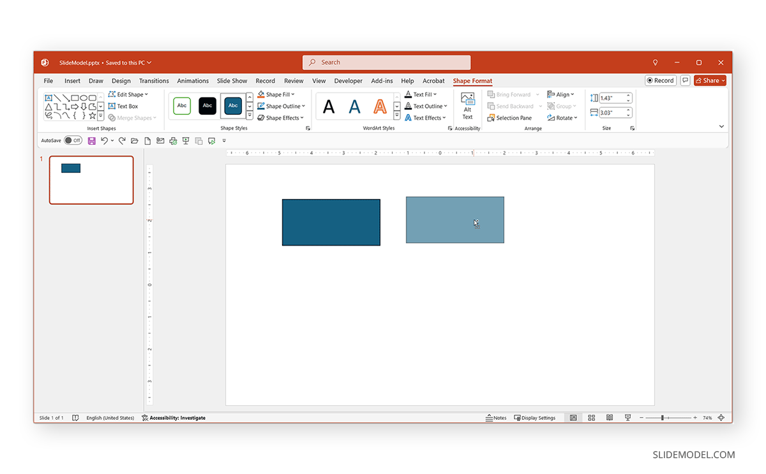Select the slide 1 thumbnail
This screenshot has width=766, height=474.
pos(91,180)
